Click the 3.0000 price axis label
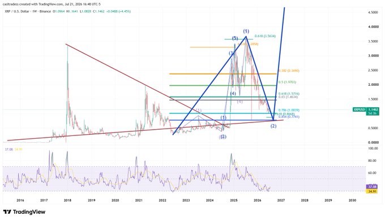 tap(373, 56)
